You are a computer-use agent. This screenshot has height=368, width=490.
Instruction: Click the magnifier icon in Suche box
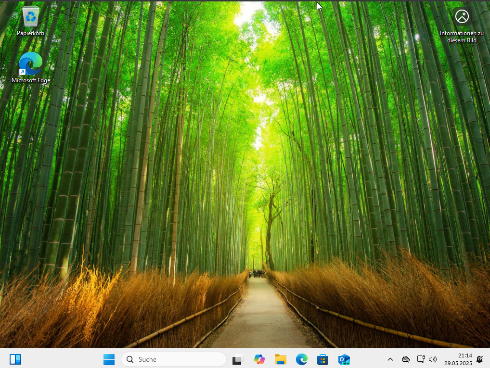pyautogui.click(x=130, y=359)
